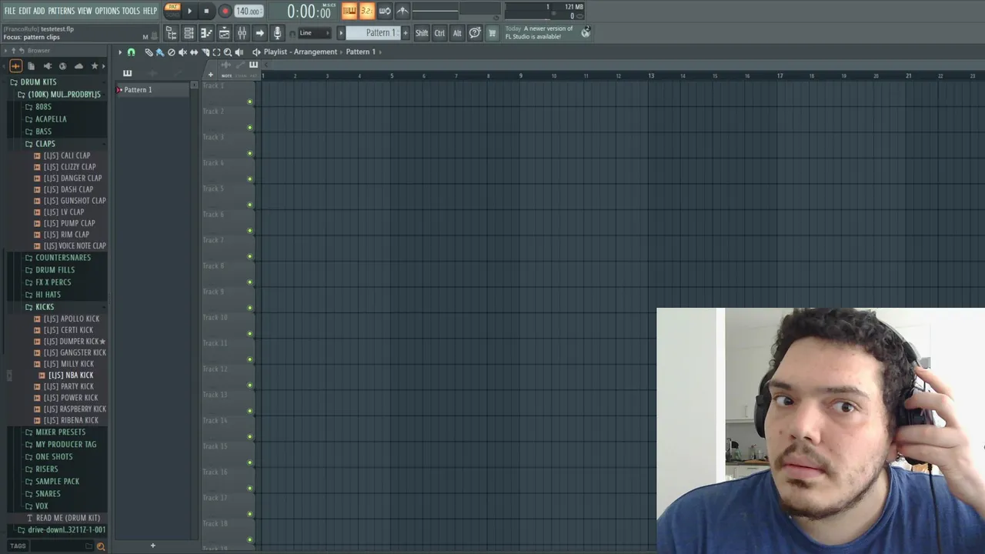The image size is (985, 554).
Task: Select the Mute tool in playlist toolbar
Action: [182, 52]
